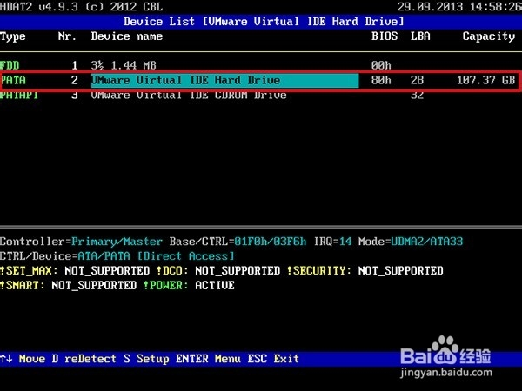Click the POWER status label
The height and width of the screenshot is (391, 522).
point(166,285)
